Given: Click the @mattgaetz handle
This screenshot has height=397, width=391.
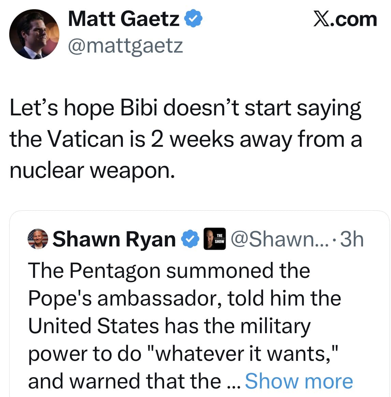Looking at the screenshot, I should click(126, 45).
